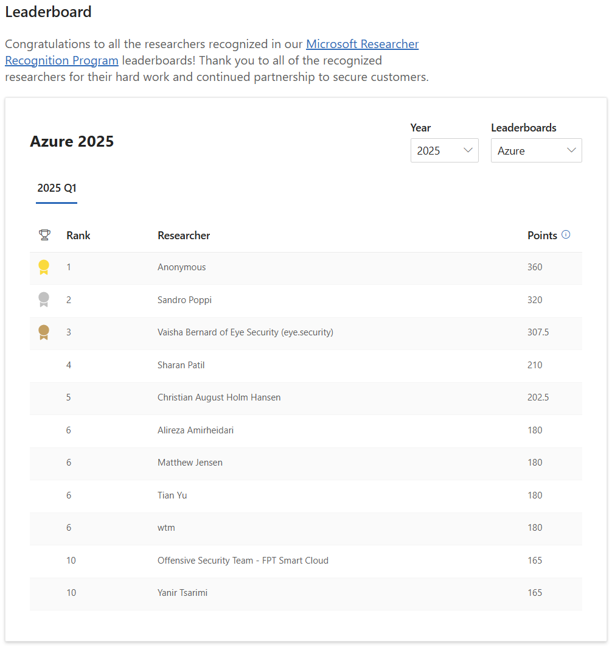
Task: Click the 307.5 points value
Action: point(538,332)
